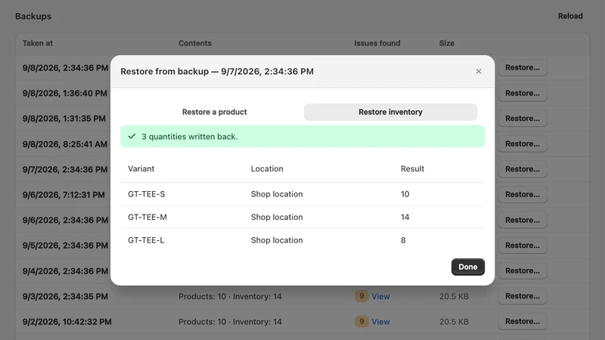Click Restore for 9/8/2026, 2:34:36 PM backup
Screen dimensions: 605x340
pyautogui.click(x=523, y=68)
